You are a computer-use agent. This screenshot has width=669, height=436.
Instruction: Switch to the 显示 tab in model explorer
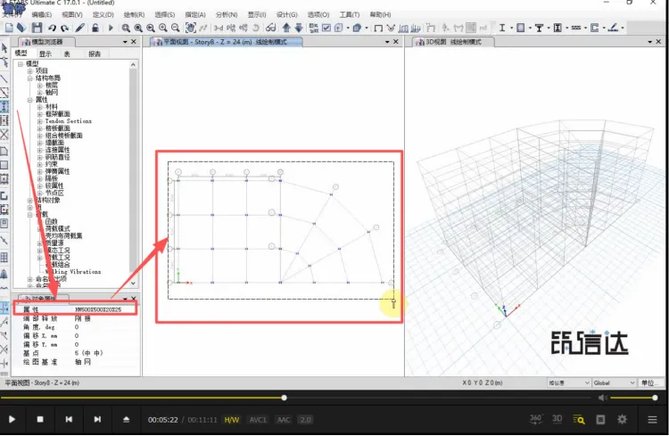[45, 53]
